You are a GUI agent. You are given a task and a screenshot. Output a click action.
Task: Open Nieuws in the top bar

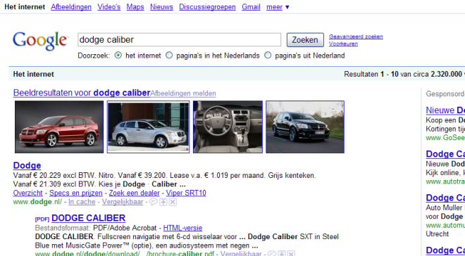coord(161,7)
